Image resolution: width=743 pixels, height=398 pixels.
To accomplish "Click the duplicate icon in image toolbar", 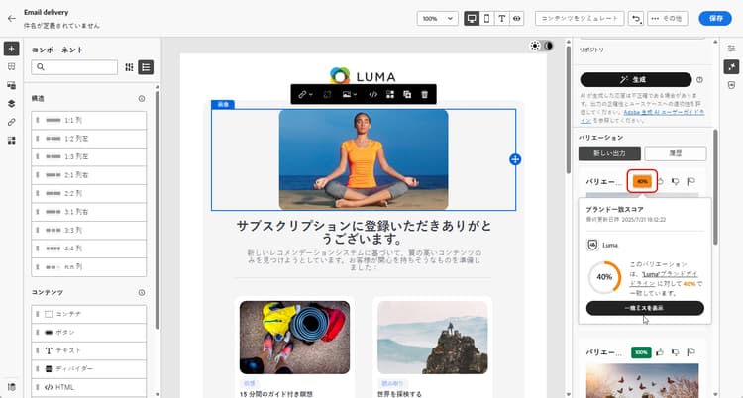I will [407, 94].
